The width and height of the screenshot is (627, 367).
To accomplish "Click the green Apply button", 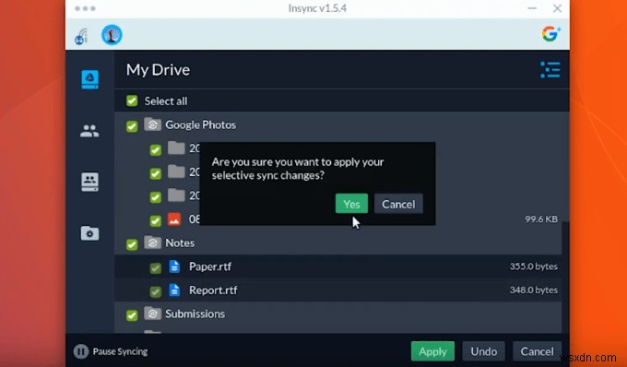I will [432, 351].
